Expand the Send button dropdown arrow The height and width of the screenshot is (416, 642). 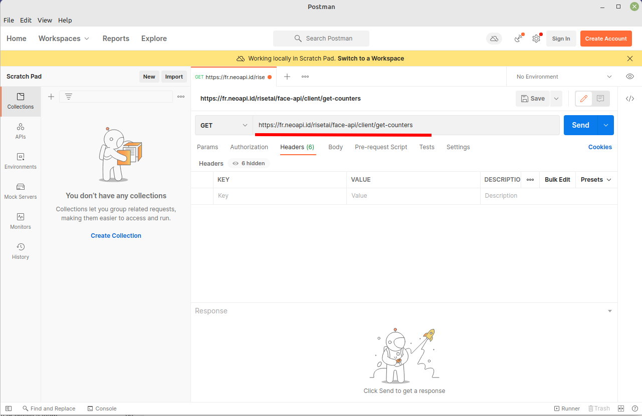tap(606, 125)
